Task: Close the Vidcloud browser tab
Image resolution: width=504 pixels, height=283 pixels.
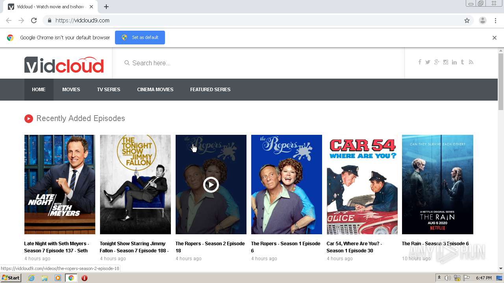Action: tap(91, 7)
